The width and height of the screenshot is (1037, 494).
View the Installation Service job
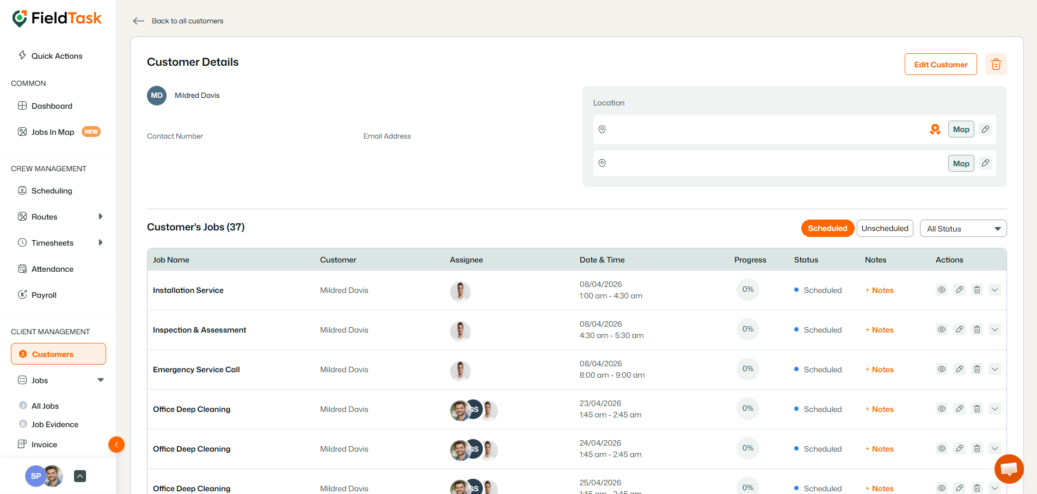point(942,290)
